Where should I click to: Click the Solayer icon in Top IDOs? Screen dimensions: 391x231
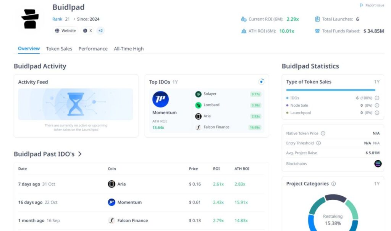(198, 94)
